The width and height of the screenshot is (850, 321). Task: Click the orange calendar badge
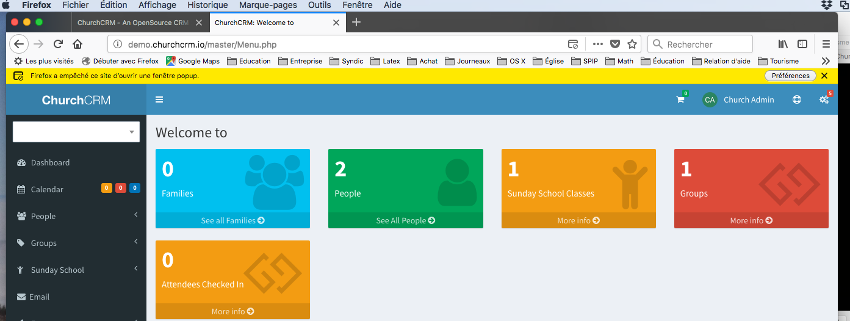tap(106, 188)
